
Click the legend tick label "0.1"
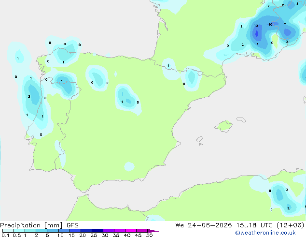click(x=5, y=235)
